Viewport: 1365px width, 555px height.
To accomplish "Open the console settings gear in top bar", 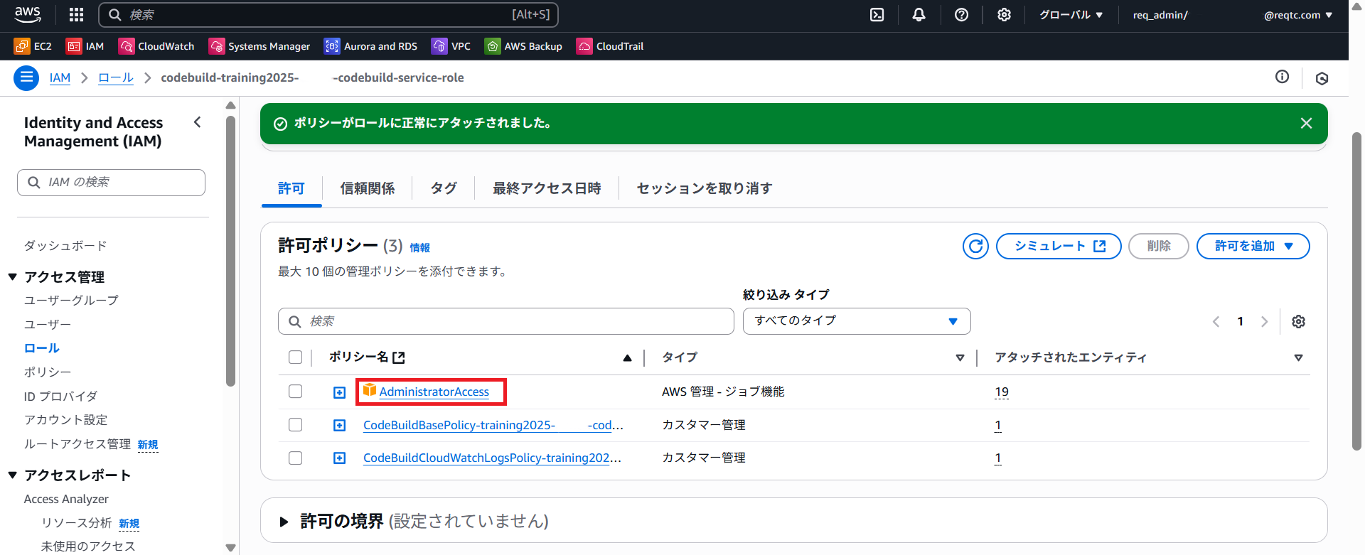I will tap(1004, 15).
